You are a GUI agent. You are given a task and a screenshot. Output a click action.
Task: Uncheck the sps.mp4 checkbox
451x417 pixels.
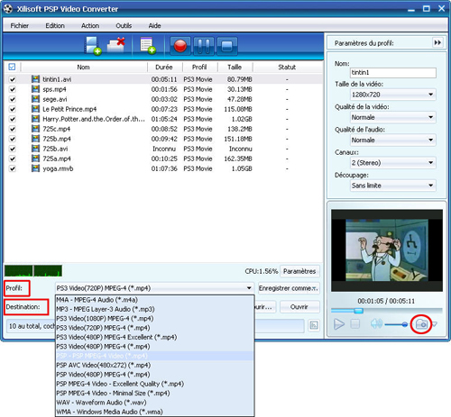(x=12, y=89)
